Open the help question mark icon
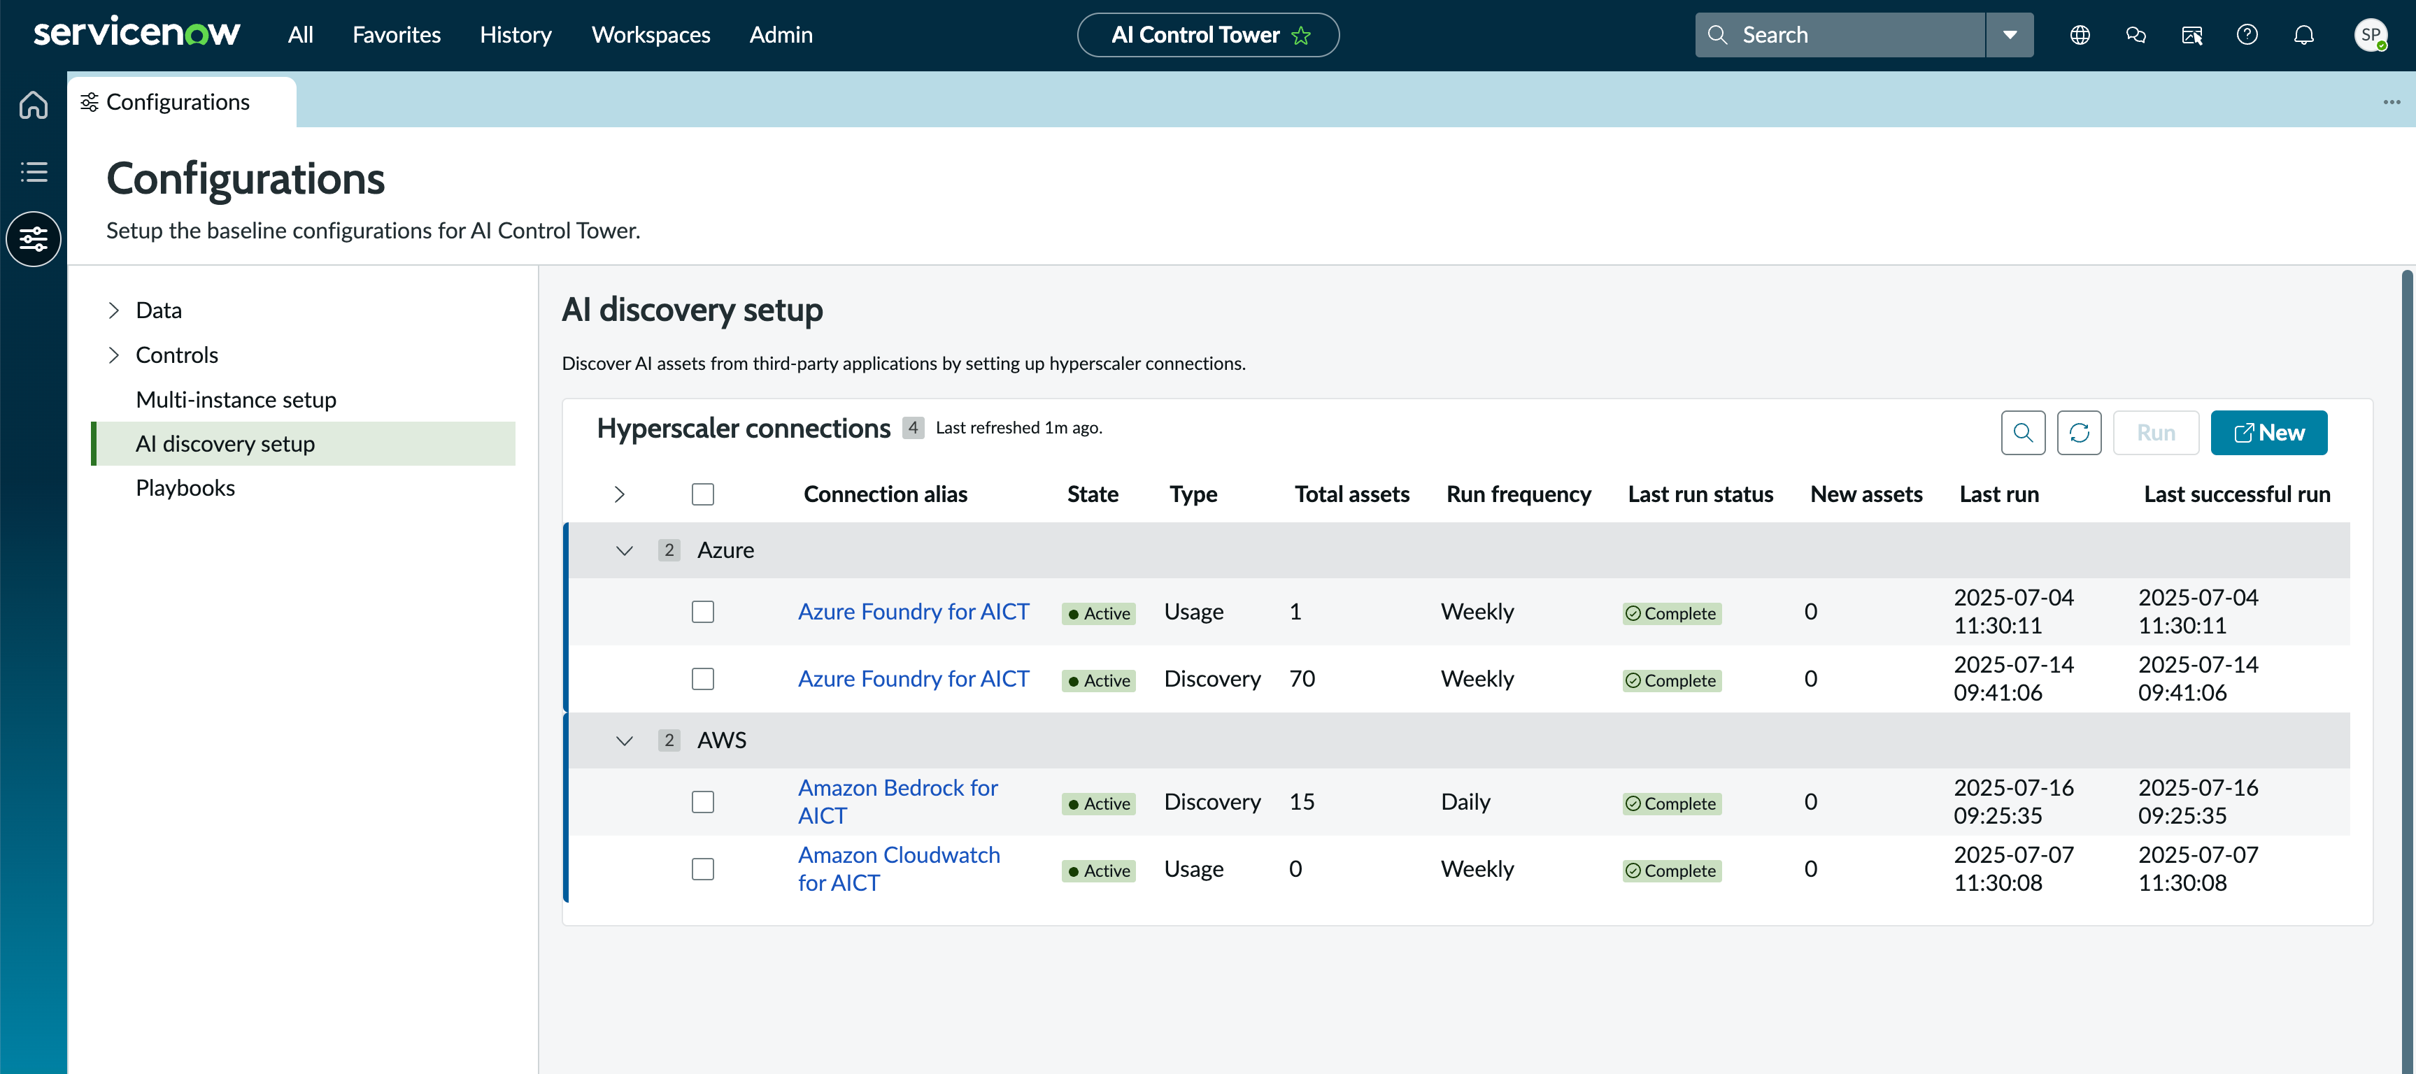 pos(2247,35)
